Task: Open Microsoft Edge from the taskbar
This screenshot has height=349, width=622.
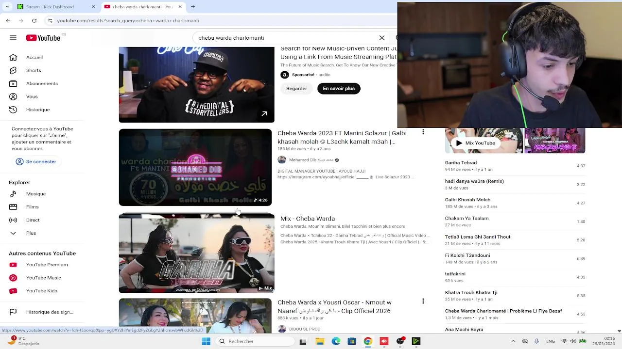Action: [336, 341]
